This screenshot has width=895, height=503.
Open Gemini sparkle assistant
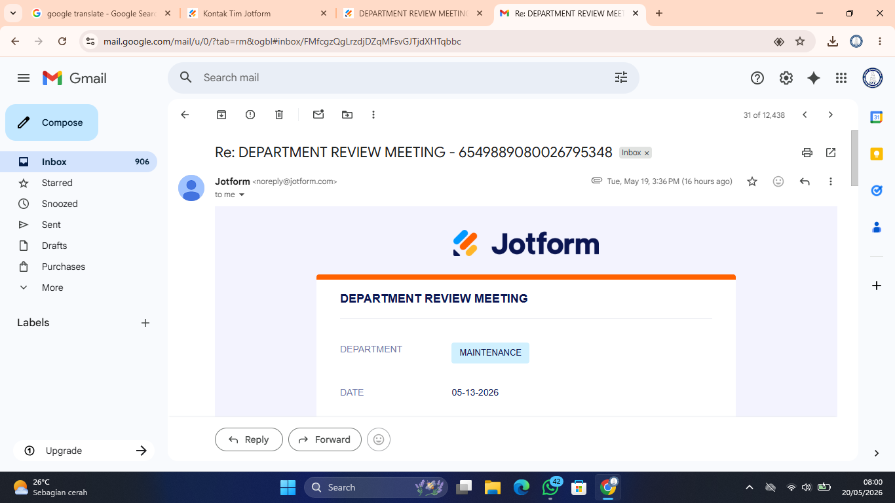tap(814, 78)
